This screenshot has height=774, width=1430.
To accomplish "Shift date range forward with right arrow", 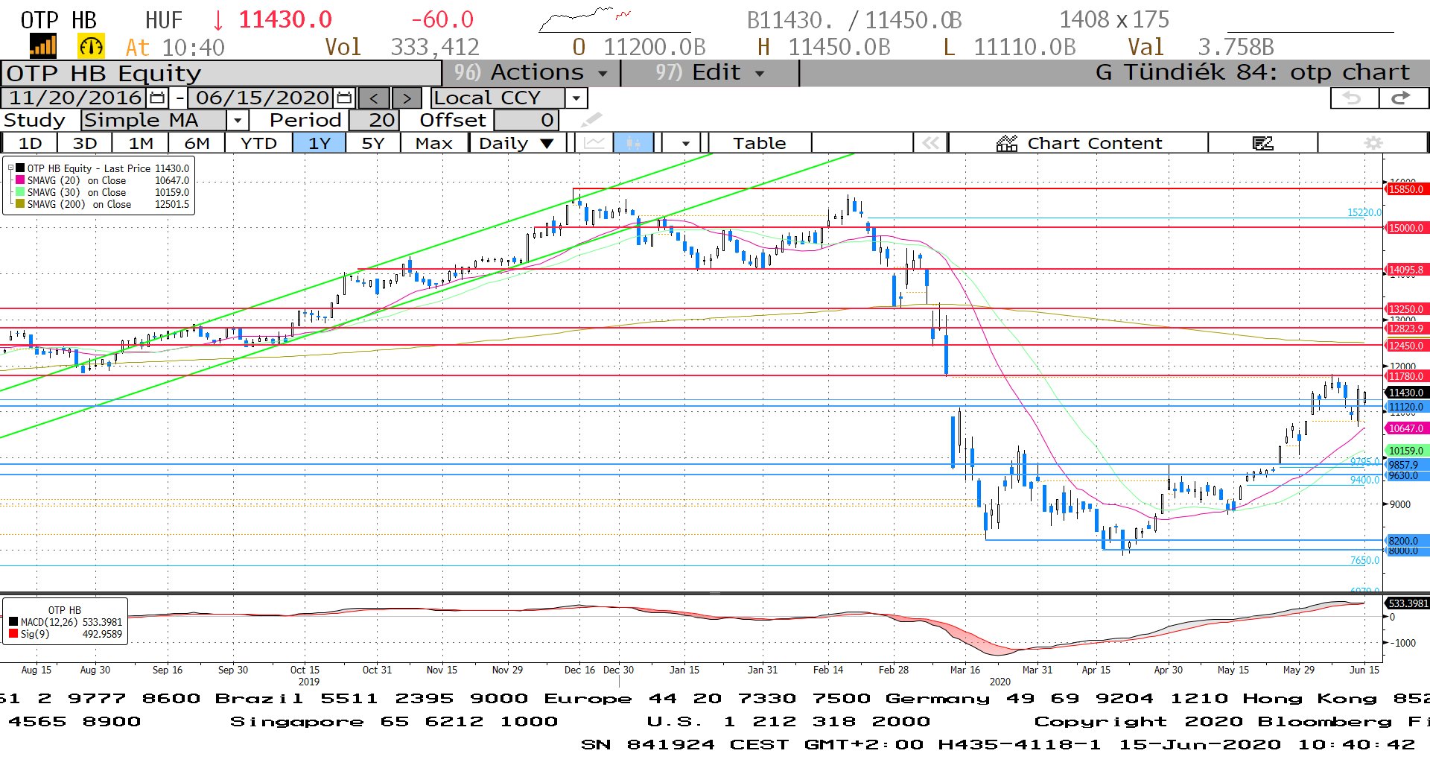I will [407, 98].
